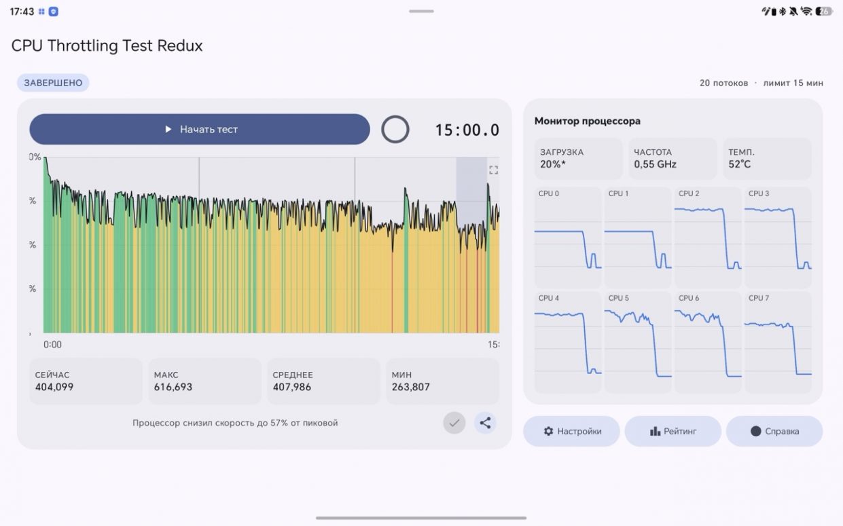The width and height of the screenshot is (843, 526).
Task: Click the circular progress indicator ring
Action: pos(395,129)
